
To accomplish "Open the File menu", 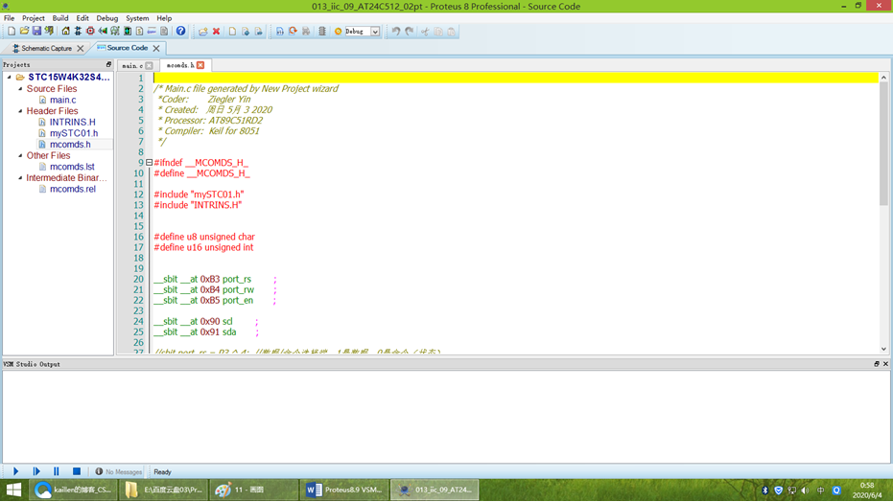I will pyautogui.click(x=10, y=18).
